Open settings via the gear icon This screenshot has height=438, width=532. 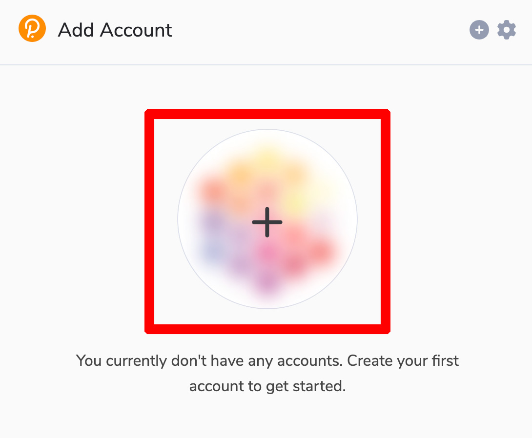(507, 30)
